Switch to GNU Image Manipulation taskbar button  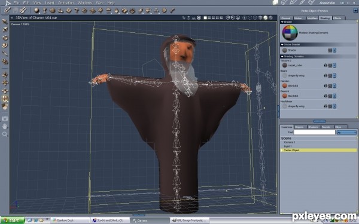tap(190, 220)
